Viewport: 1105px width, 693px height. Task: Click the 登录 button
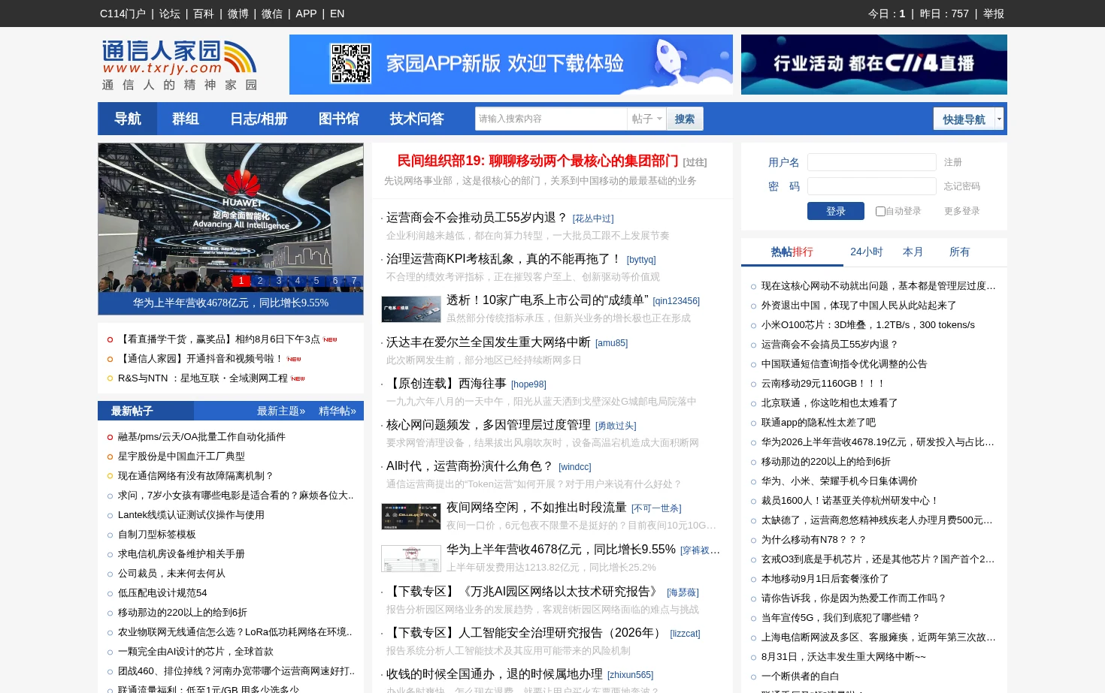coord(836,211)
